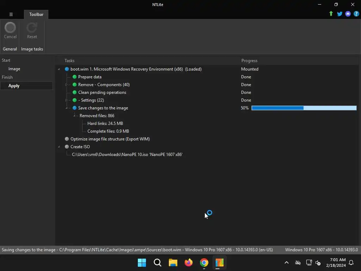361x271 pixels.
Task: Click green status dot beside Prepare data
Action: pyautogui.click(x=74, y=77)
